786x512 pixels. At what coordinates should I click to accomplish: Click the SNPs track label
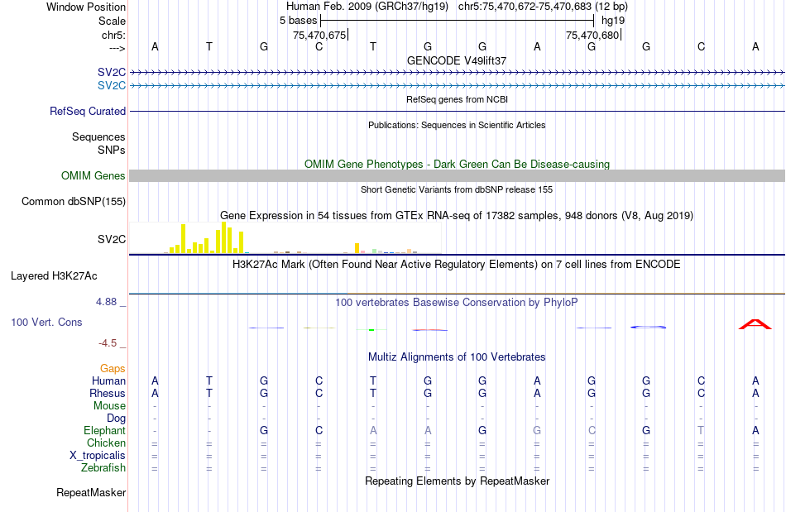coord(112,150)
